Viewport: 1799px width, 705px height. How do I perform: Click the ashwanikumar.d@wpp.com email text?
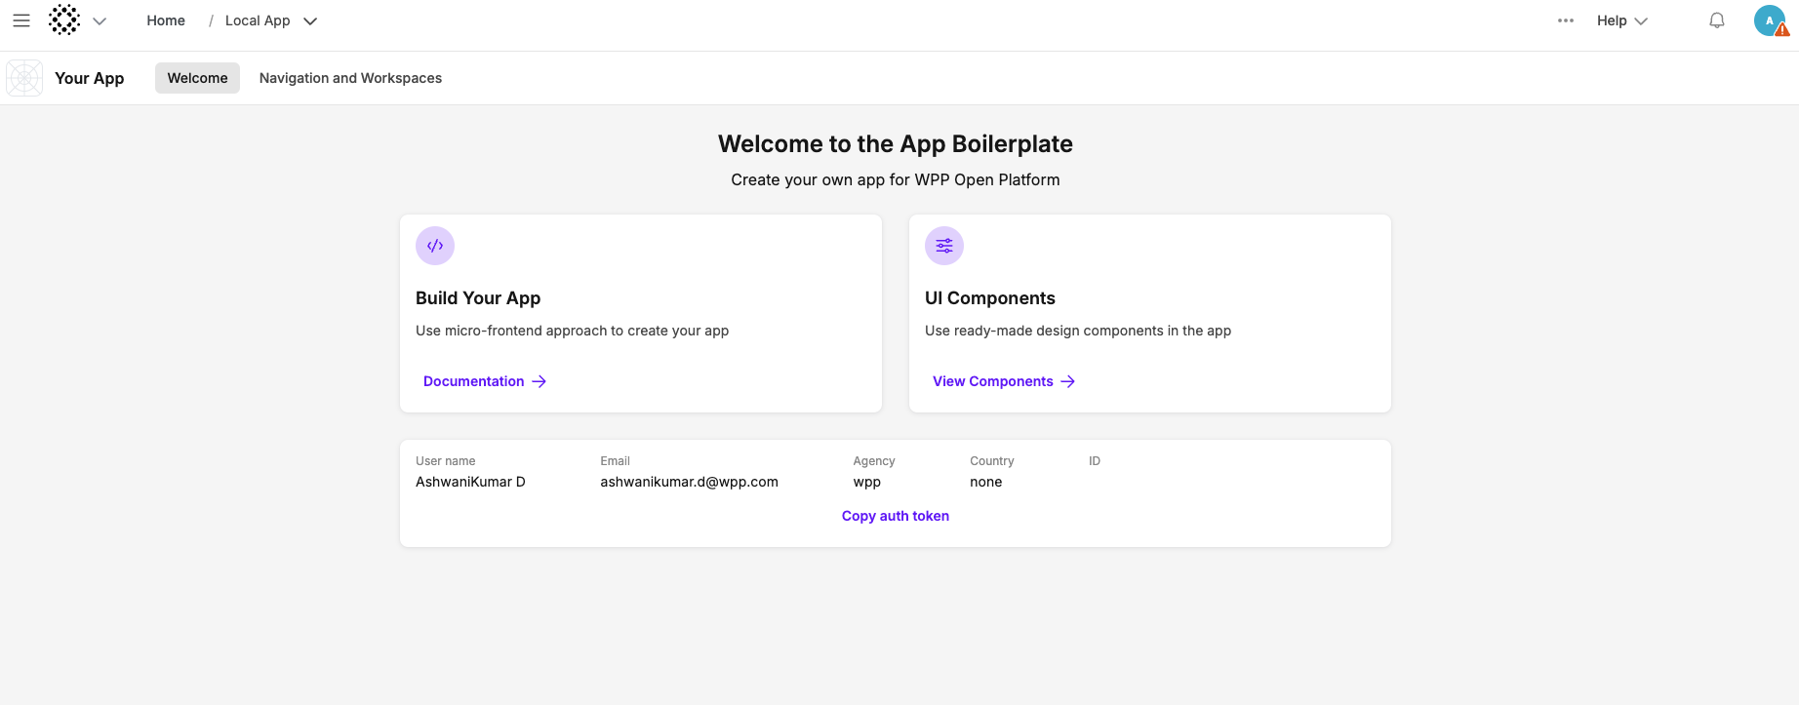point(689,482)
